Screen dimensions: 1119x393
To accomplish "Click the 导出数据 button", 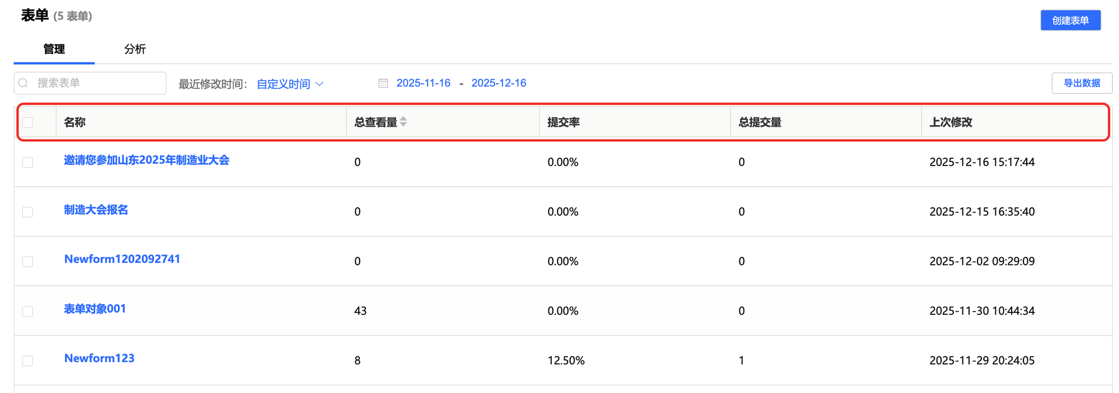I will coord(1082,83).
